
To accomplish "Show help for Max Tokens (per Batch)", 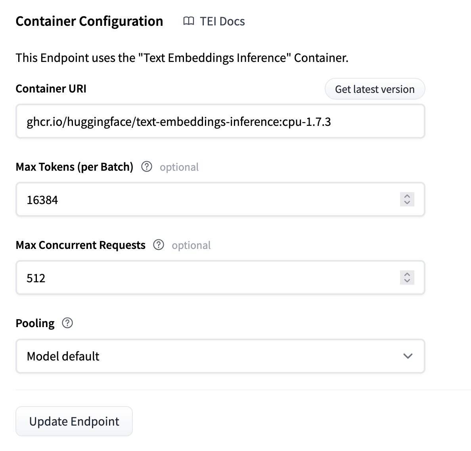I will 147,167.
